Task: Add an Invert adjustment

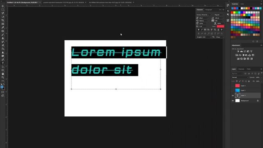Action: click(238, 59)
